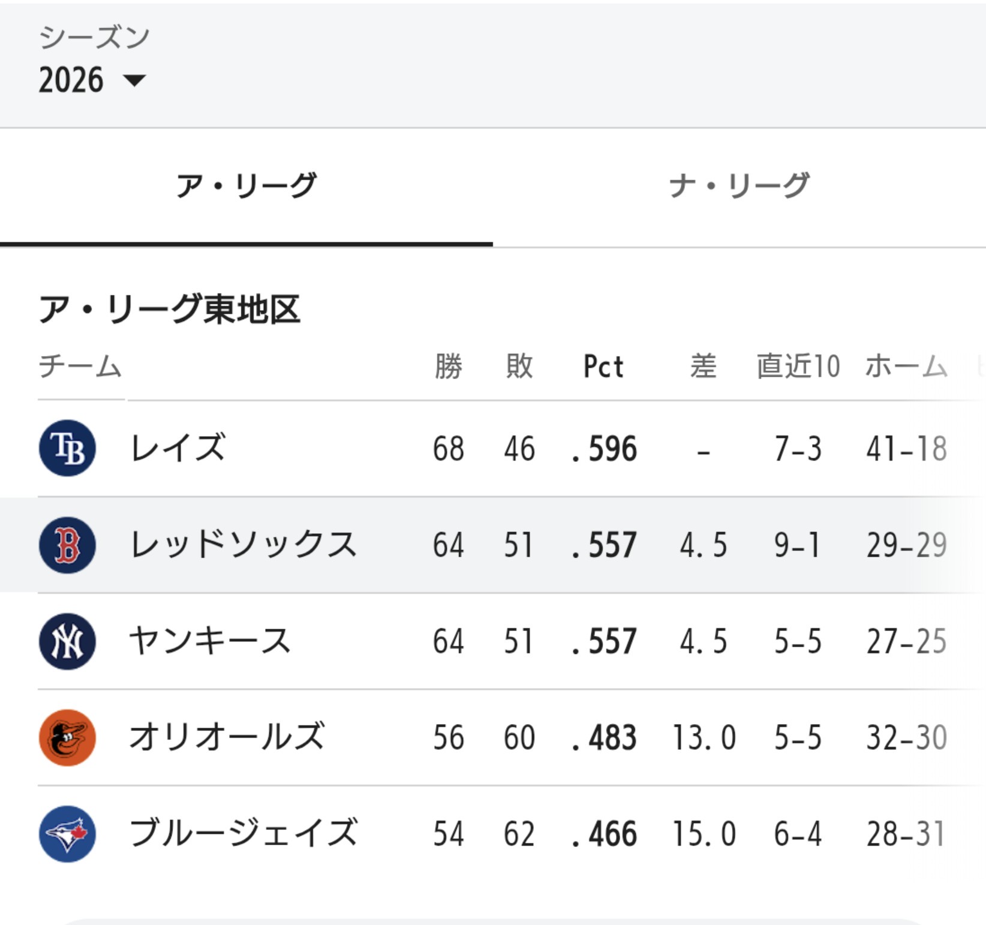
Task: Sort by the 敗 column header
Action: pyautogui.click(x=519, y=366)
